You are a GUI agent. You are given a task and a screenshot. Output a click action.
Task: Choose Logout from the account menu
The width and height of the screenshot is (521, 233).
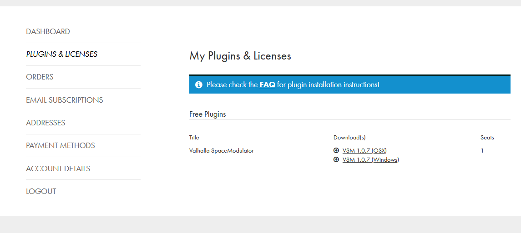tap(41, 191)
